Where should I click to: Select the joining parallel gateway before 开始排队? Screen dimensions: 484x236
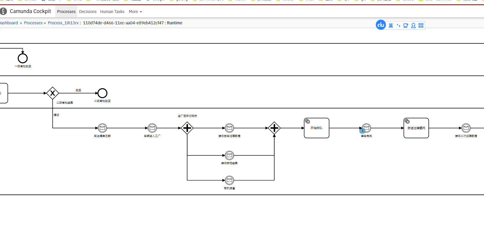[274, 128]
